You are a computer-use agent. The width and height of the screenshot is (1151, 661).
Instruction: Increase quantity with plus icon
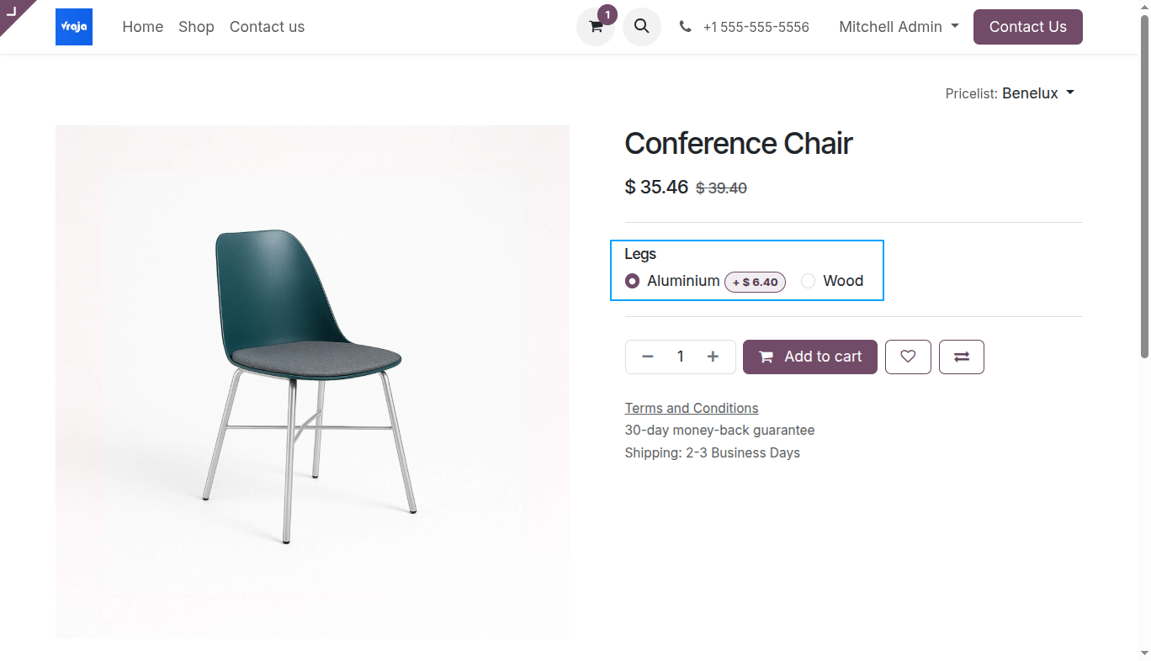(x=713, y=357)
